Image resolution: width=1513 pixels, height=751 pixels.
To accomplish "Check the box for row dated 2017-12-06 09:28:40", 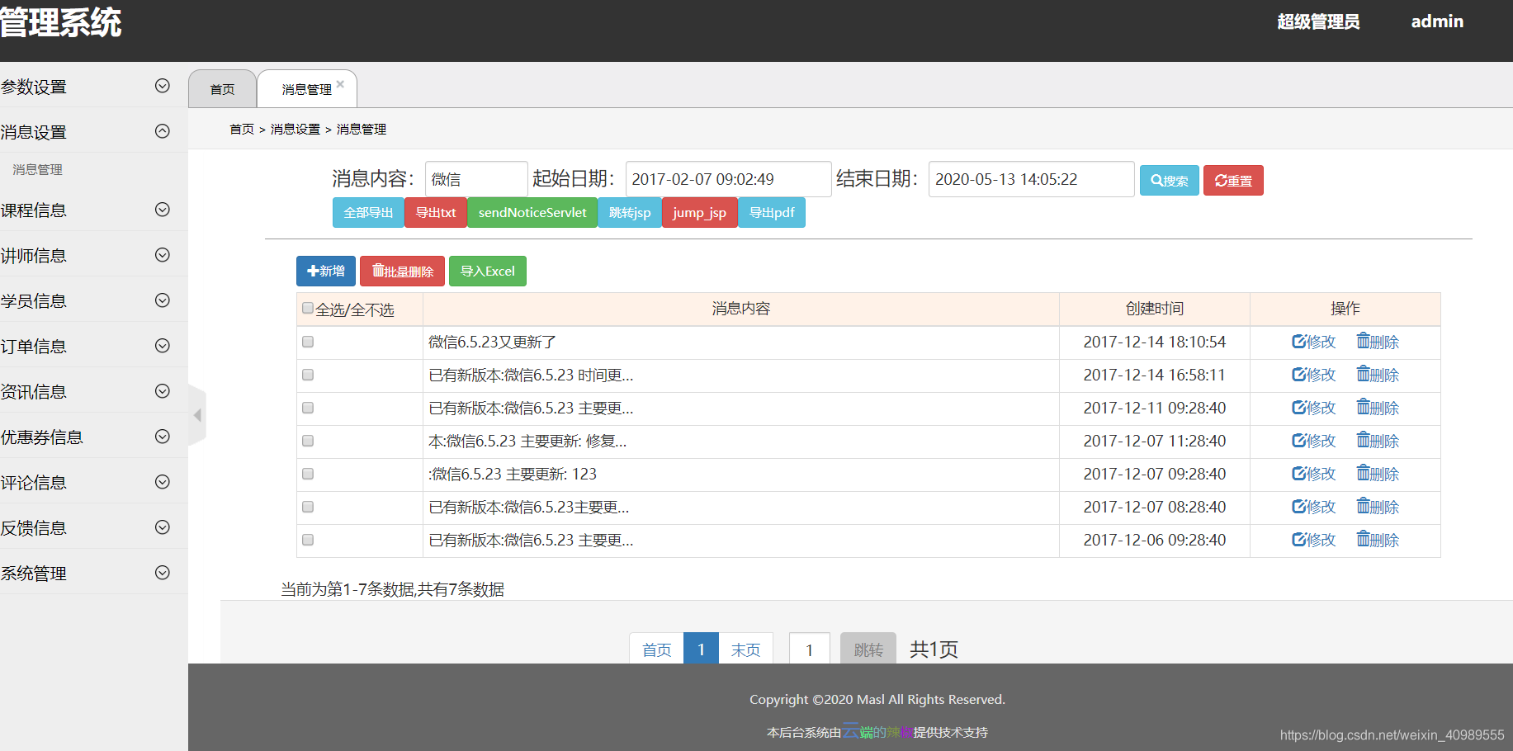I will tap(308, 540).
